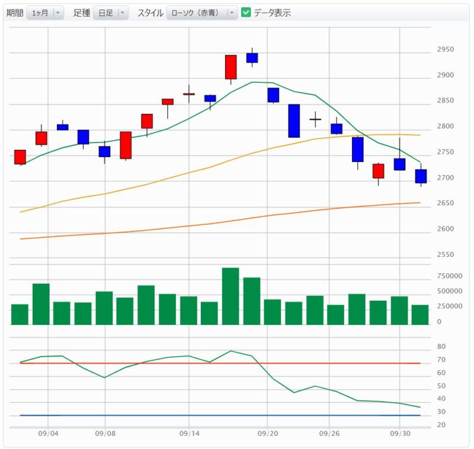Screen dimensions: 474x449
Task: Click the 2900 price axis label
Action: coord(446,75)
